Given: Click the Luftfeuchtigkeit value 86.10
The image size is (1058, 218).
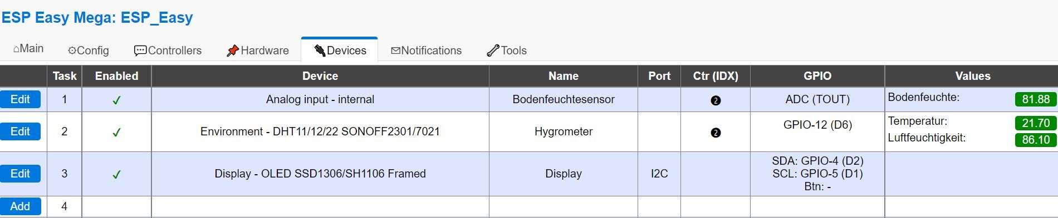Looking at the screenshot, I should point(1035,140).
